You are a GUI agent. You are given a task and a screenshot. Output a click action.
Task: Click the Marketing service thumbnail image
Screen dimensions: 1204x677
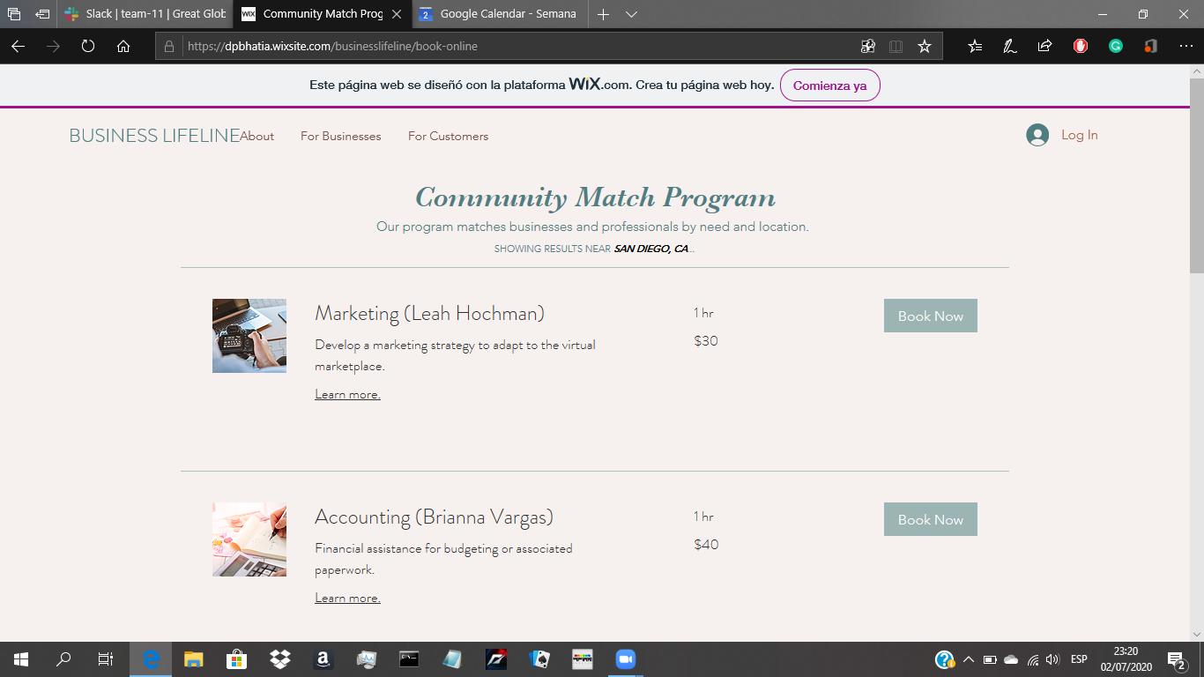(x=249, y=336)
